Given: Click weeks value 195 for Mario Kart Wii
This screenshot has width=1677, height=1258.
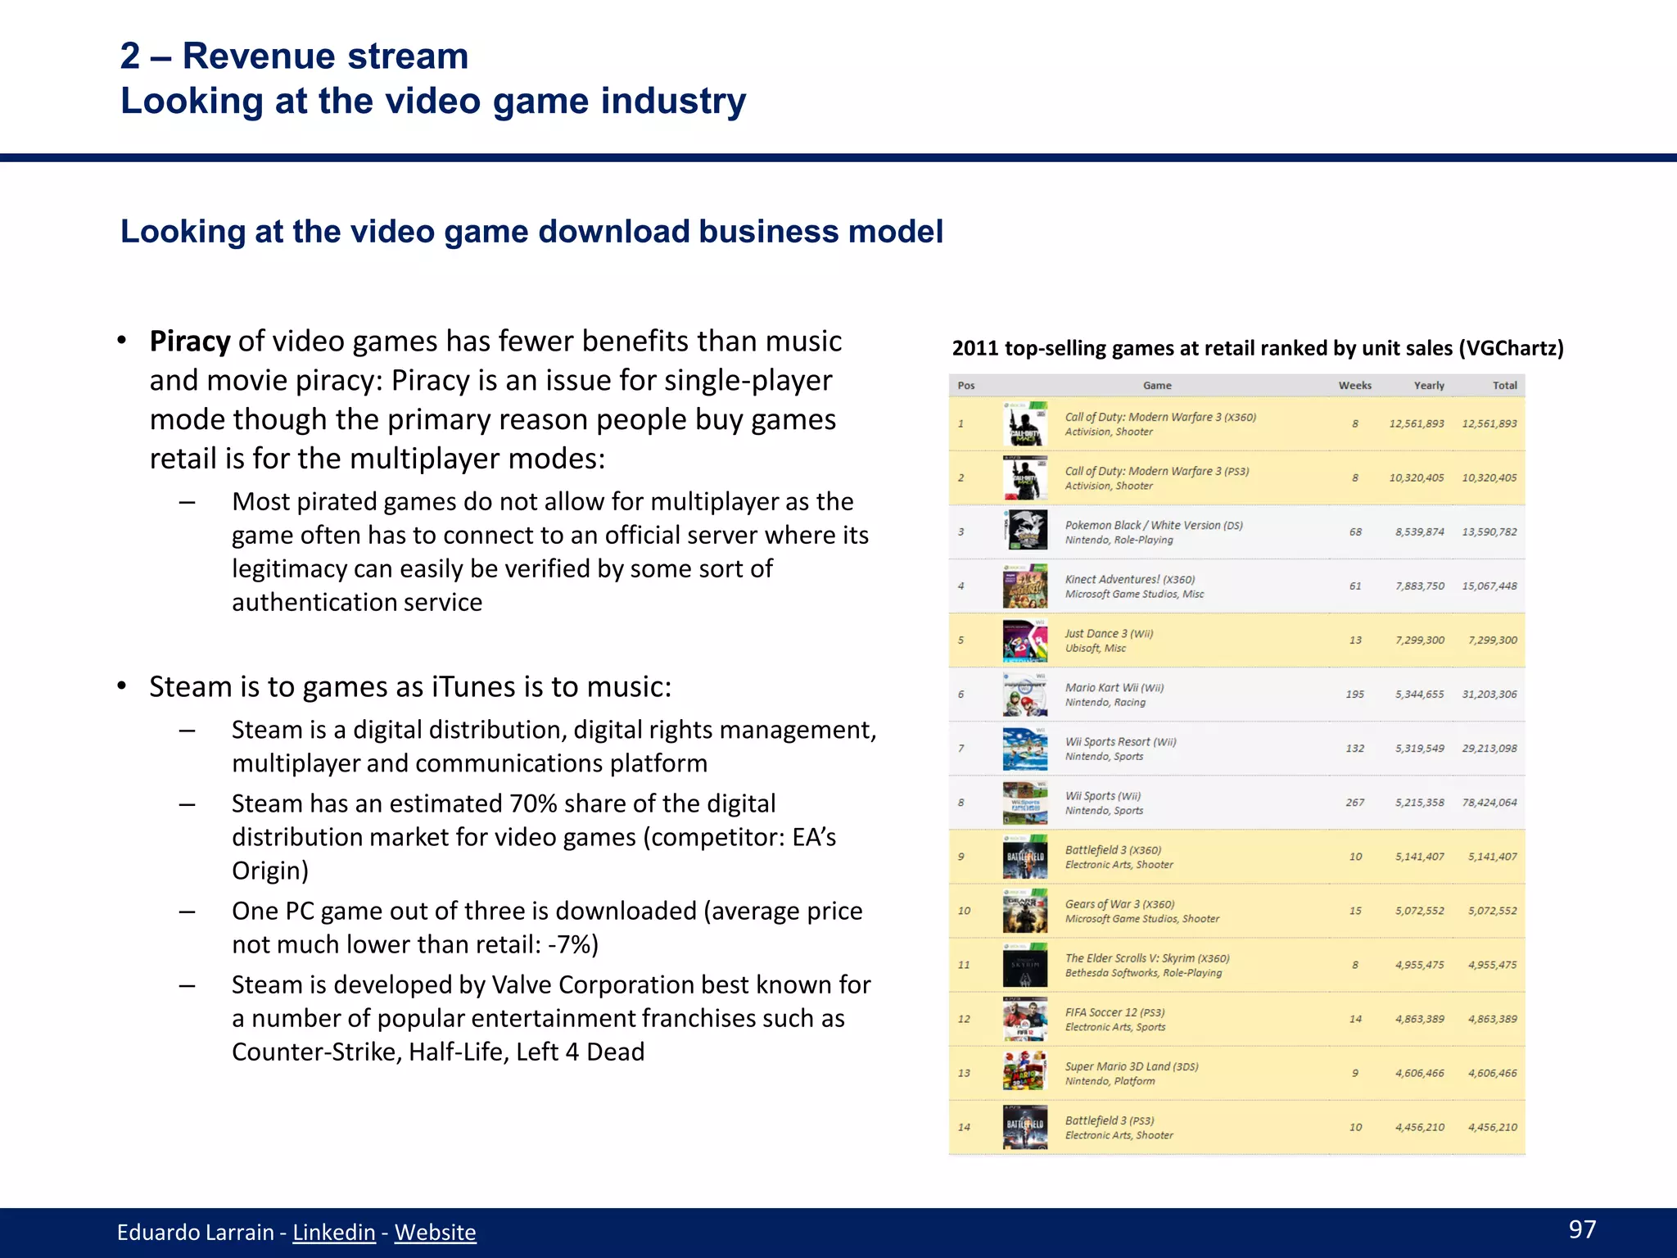Looking at the screenshot, I should (1355, 695).
